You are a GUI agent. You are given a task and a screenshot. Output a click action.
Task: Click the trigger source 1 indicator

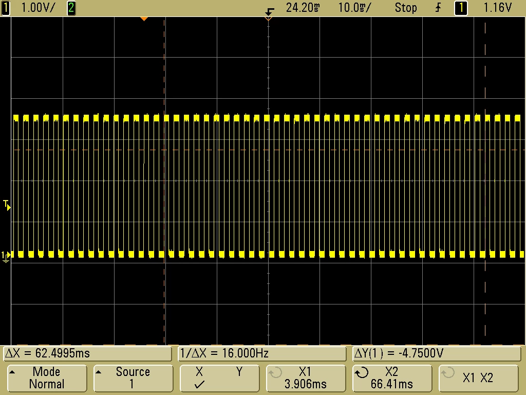461,8
